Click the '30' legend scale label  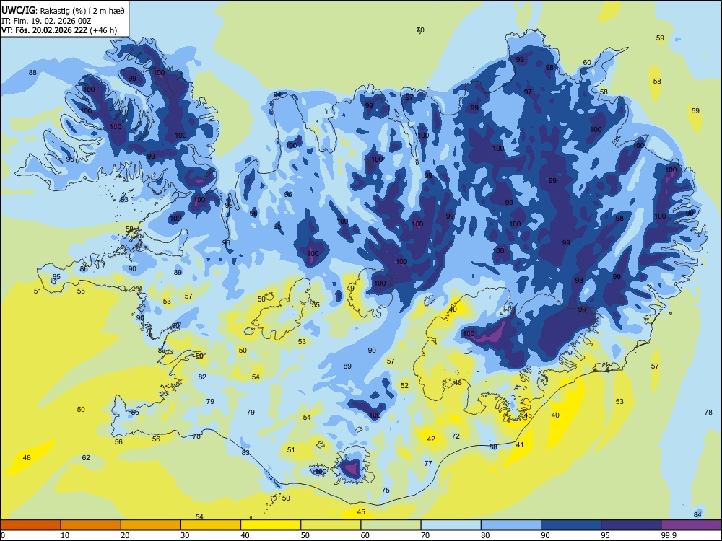(185, 535)
